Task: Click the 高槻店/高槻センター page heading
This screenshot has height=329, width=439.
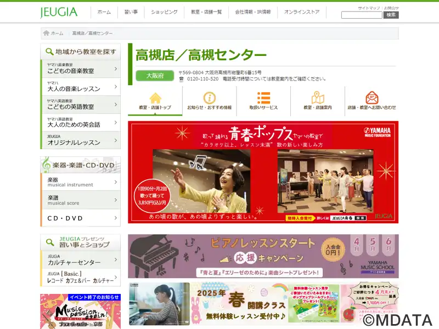Action: (x=201, y=55)
